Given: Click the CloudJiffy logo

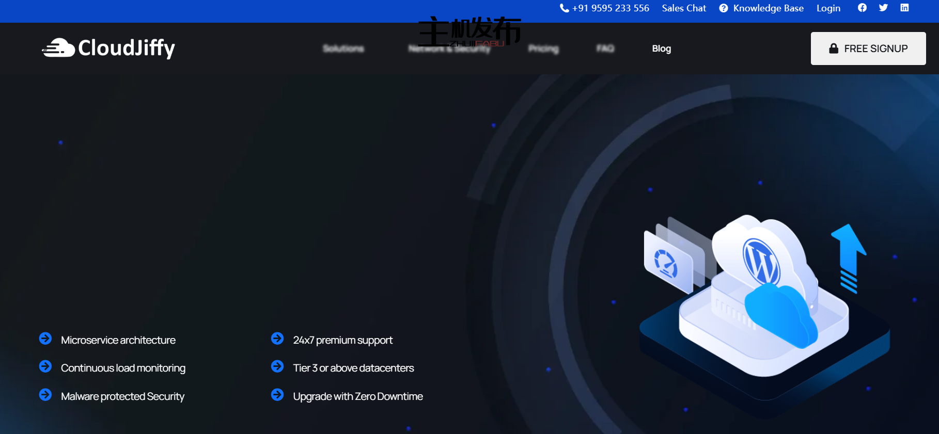Looking at the screenshot, I should (x=108, y=48).
